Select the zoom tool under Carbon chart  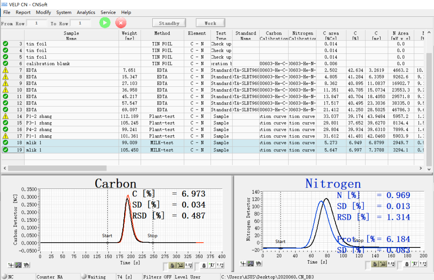(18, 265)
